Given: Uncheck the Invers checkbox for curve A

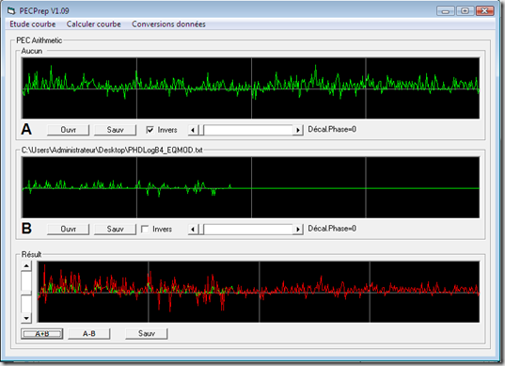Looking at the screenshot, I should pos(150,130).
